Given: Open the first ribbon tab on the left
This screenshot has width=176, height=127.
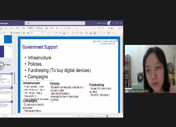Looking at the screenshot, I should pyautogui.click(x=1, y=28).
